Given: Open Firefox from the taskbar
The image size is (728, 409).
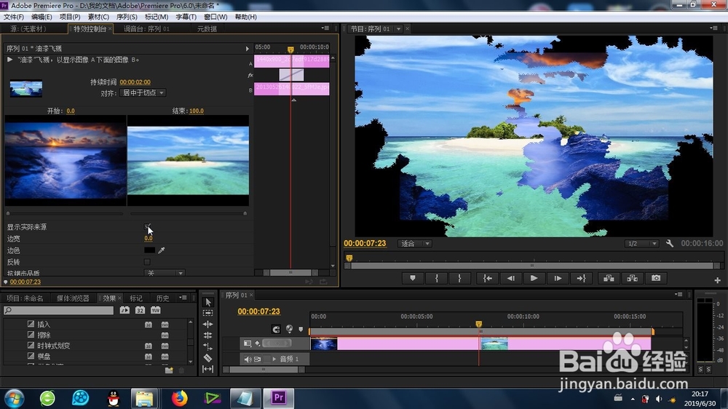Looking at the screenshot, I should click(x=179, y=398).
